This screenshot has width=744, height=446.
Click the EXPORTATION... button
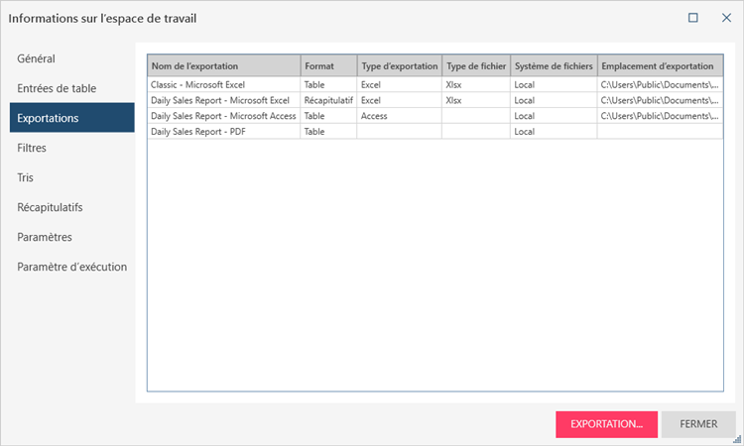606,423
